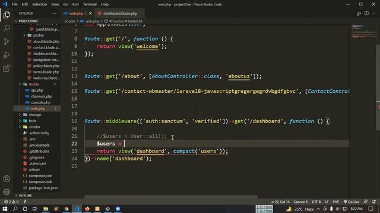380x213 pixels.
Task: Open api.php in routes folder
Action: pyautogui.click(x=37, y=90)
